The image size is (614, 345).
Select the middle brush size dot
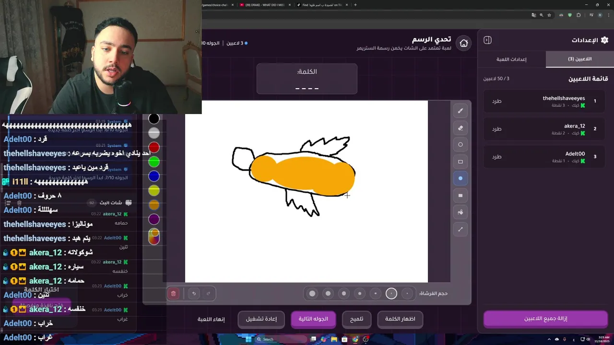[360, 293]
